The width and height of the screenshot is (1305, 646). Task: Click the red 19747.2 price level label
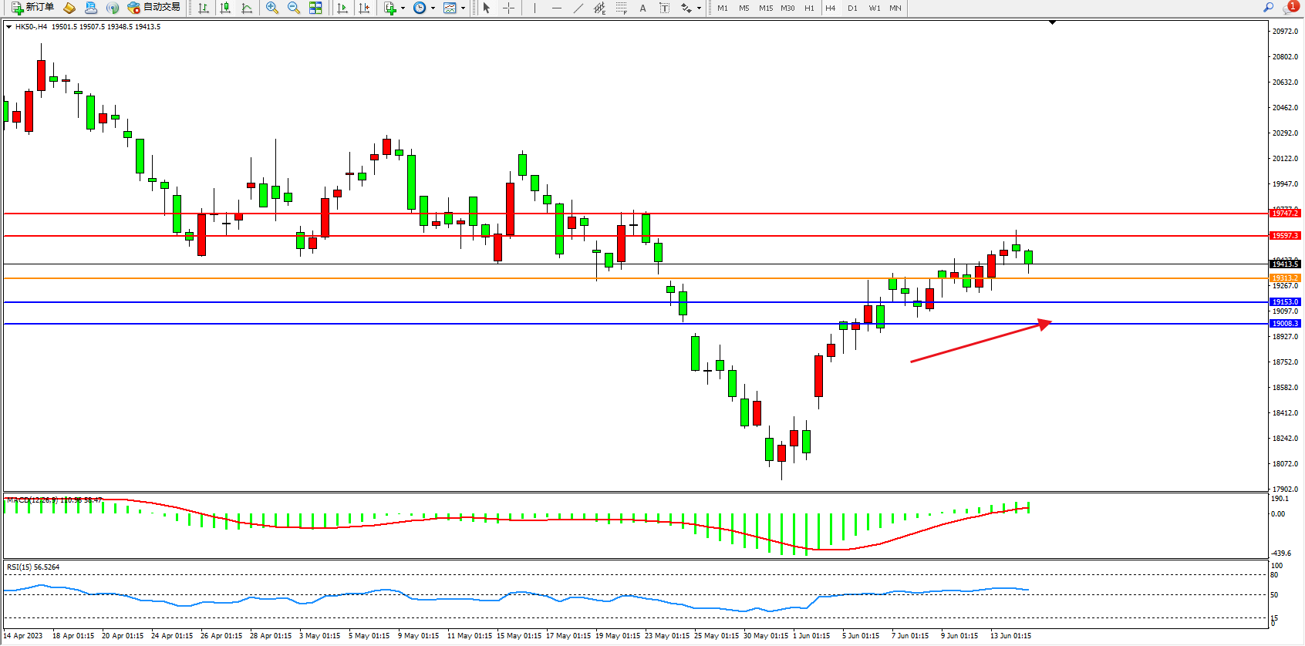(x=1285, y=213)
